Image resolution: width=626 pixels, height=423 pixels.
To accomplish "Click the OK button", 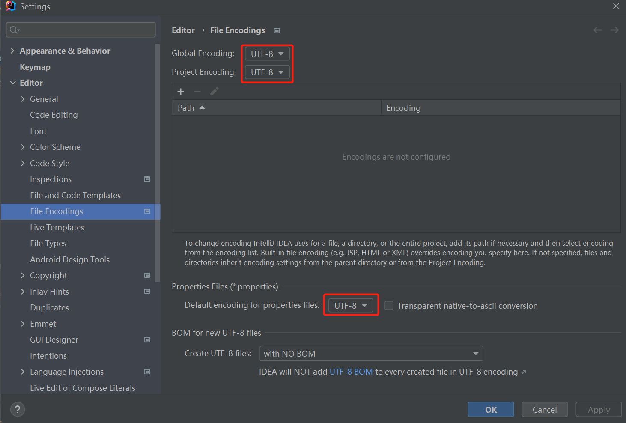I will pyautogui.click(x=491, y=409).
